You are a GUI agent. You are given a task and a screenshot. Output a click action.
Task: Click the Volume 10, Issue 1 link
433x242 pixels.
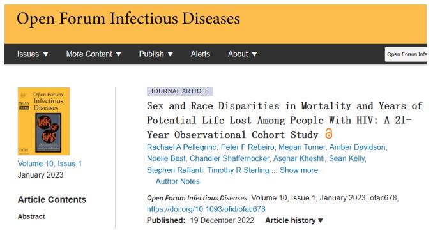[50, 163]
